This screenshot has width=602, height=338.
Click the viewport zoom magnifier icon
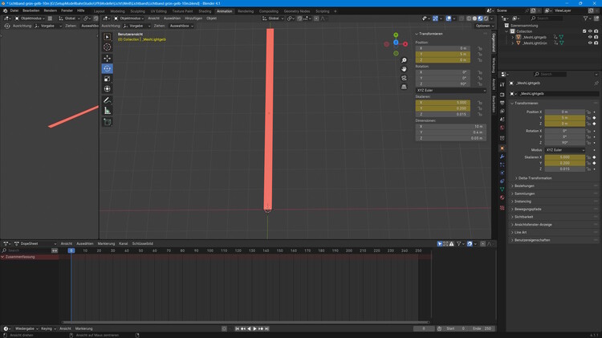tap(404, 60)
